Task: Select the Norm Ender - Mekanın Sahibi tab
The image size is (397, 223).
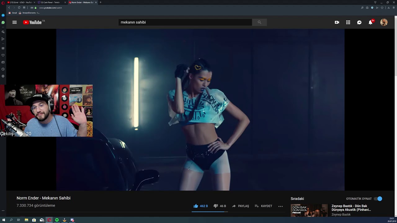Action: pos(83,2)
